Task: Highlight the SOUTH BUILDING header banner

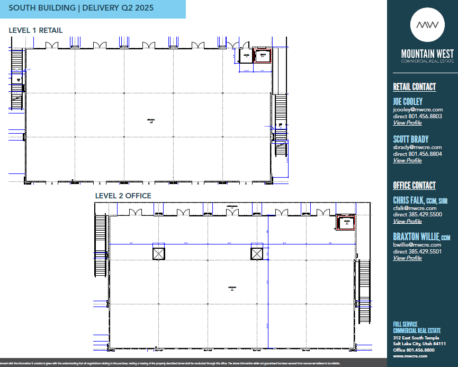Action: (x=93, y=8)
